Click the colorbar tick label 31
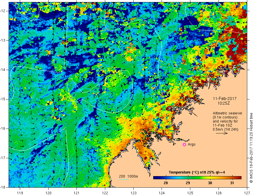This screenshot has height=196, width=253. click(232, 183)
